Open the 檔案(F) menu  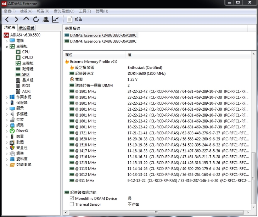10,11
